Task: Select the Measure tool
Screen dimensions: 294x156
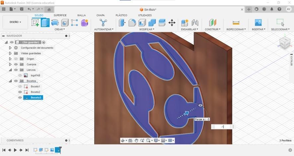Action: [x=236, y=23]
